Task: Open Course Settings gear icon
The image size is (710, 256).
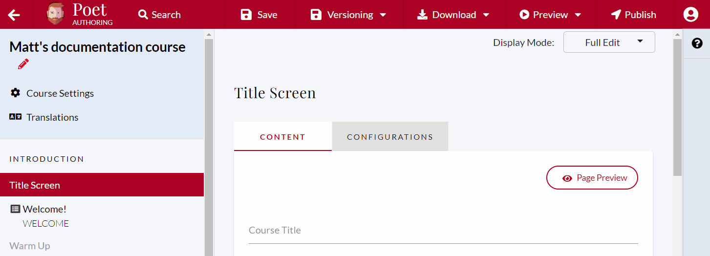Action: pyautogui.click(x=16, y=93)
